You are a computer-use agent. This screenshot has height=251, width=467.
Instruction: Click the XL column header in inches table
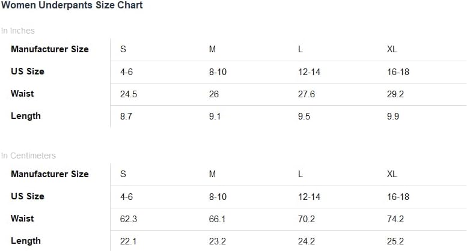coord(392,49)
